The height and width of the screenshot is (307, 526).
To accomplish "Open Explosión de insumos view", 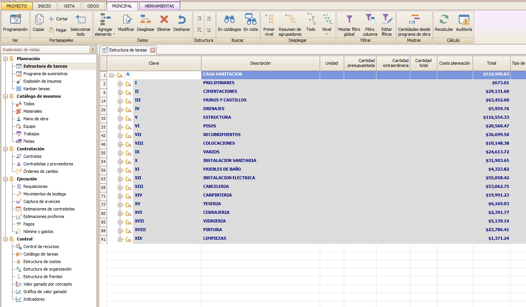I will pos(42,81).
